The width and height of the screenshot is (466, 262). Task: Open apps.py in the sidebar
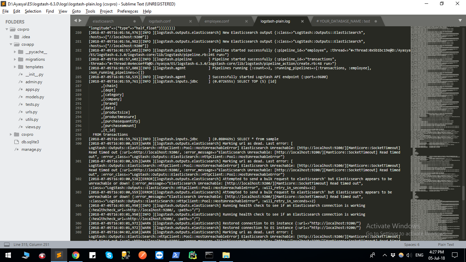32,89
